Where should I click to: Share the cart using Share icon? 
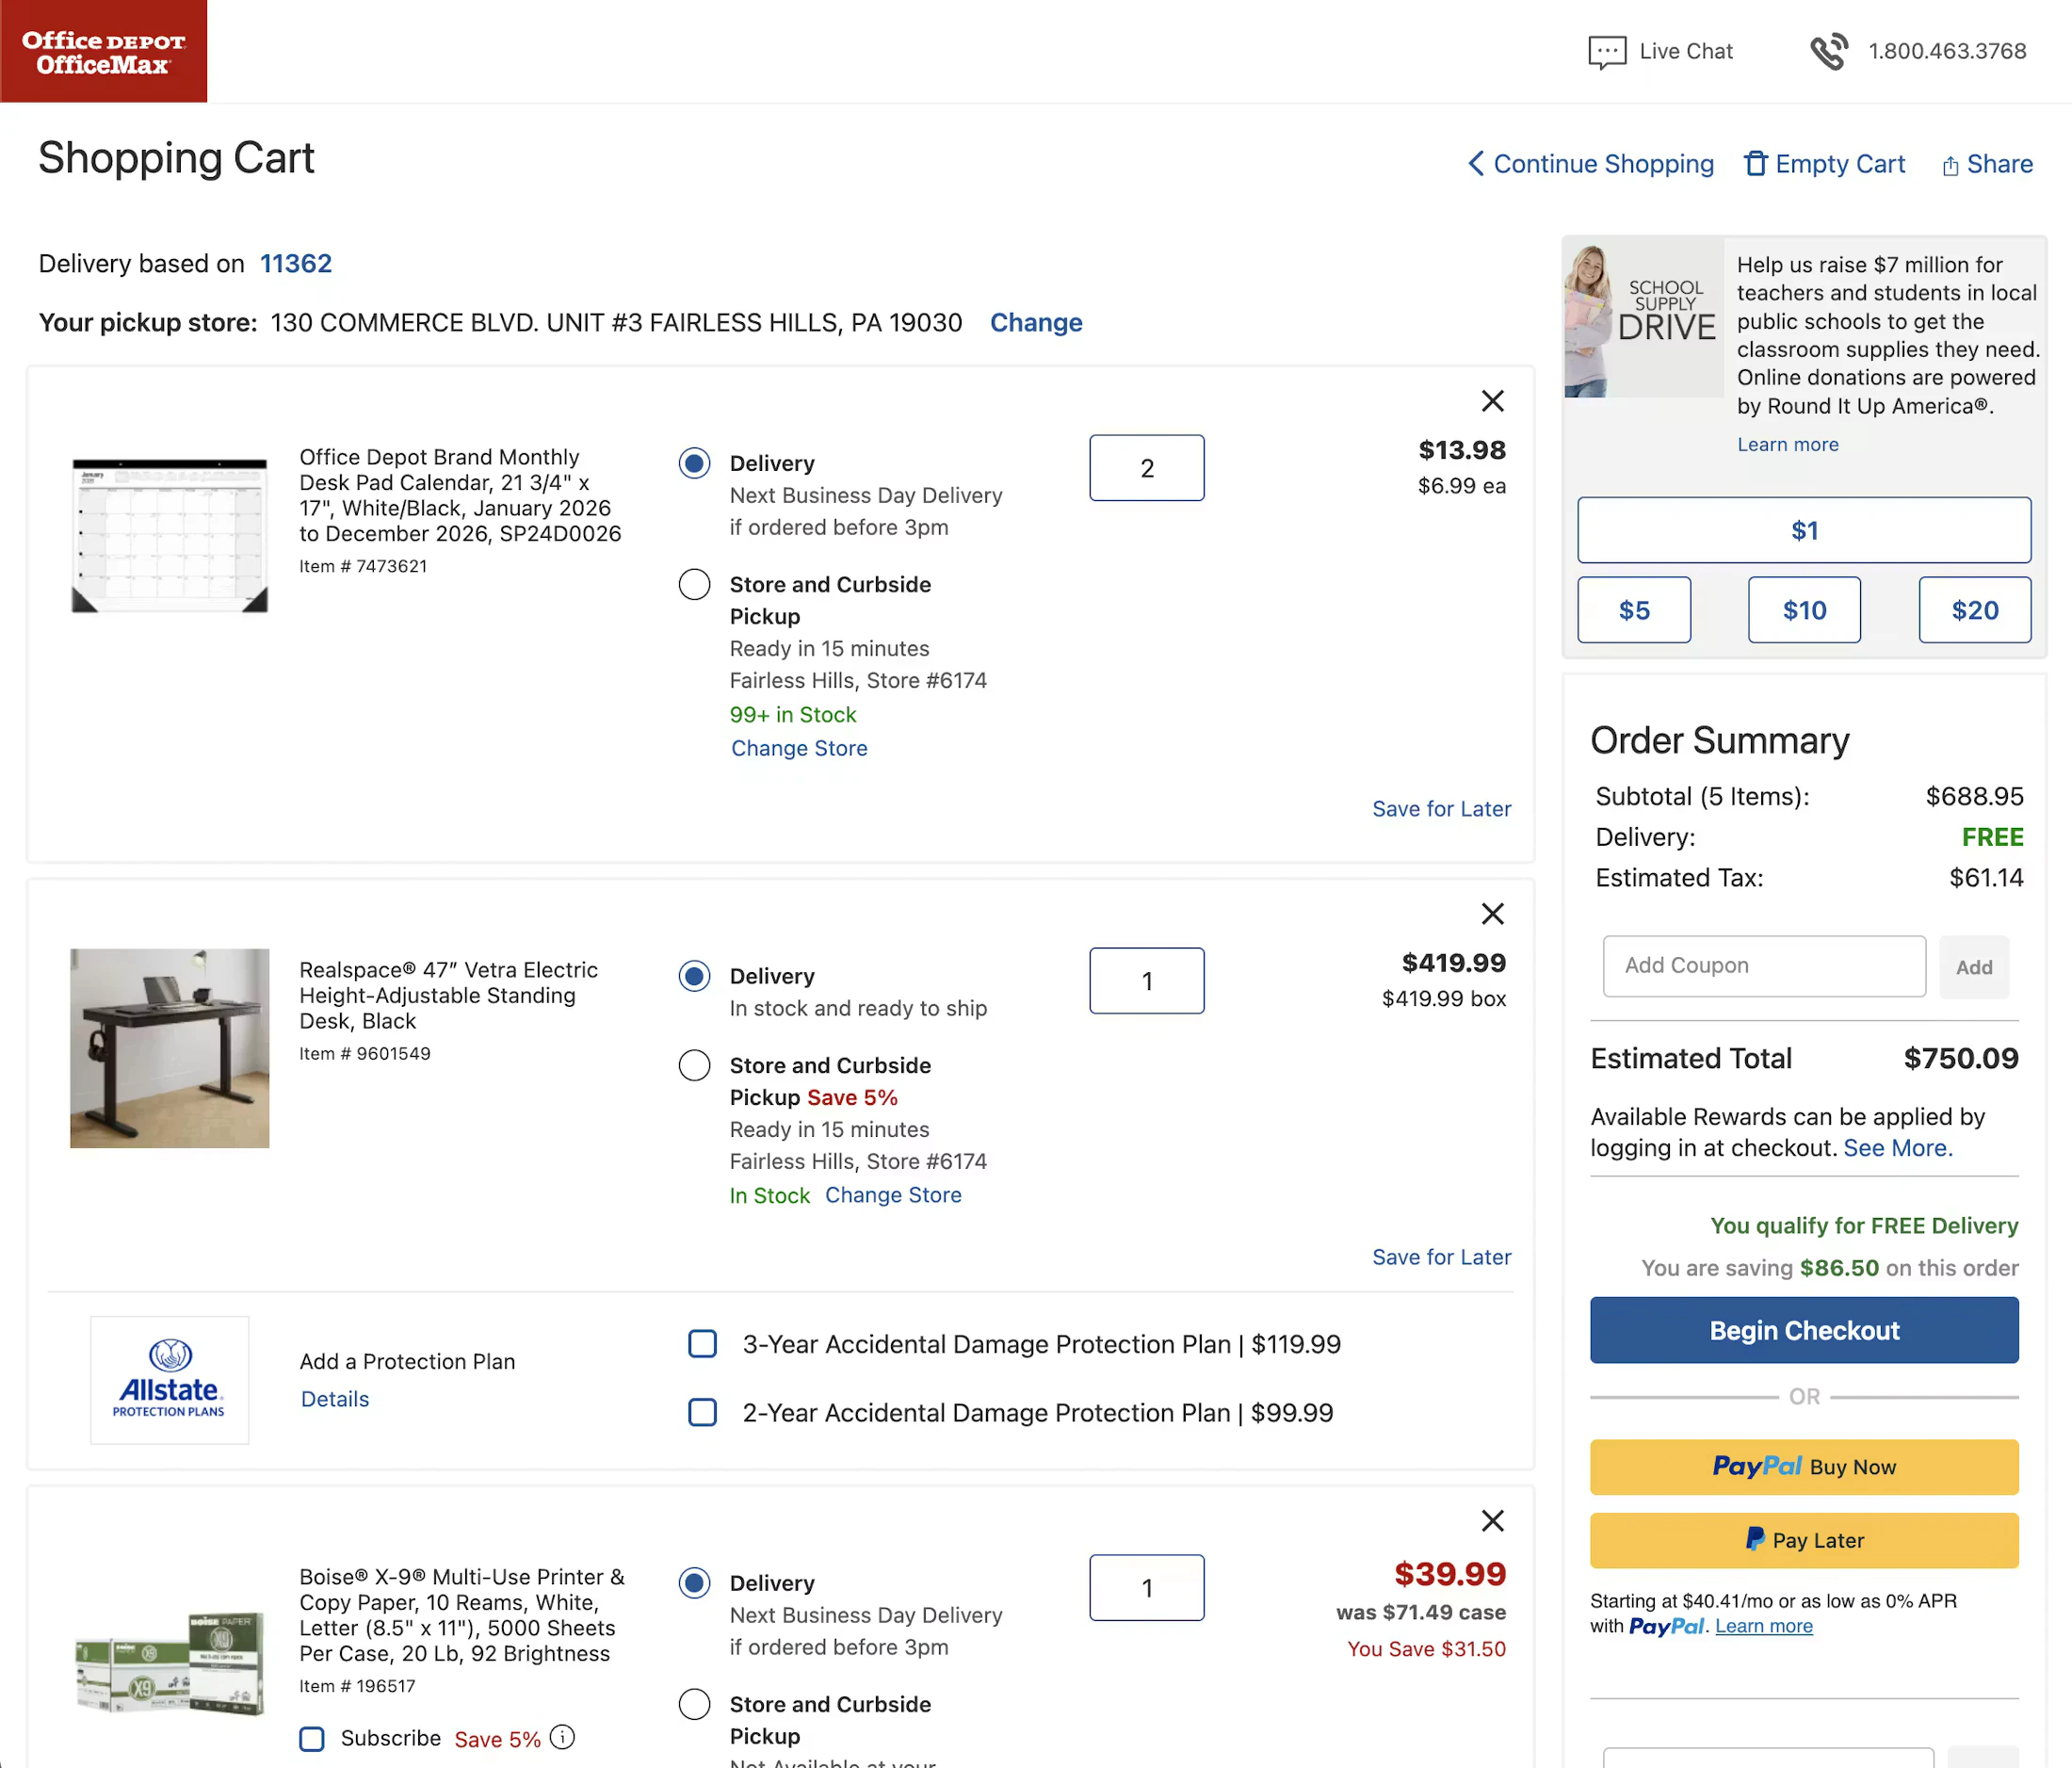(x=1950, y=166)
